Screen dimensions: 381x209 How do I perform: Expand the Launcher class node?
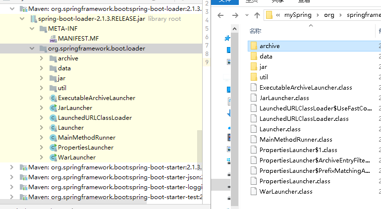pyautogui.click(x=41, y=128)
